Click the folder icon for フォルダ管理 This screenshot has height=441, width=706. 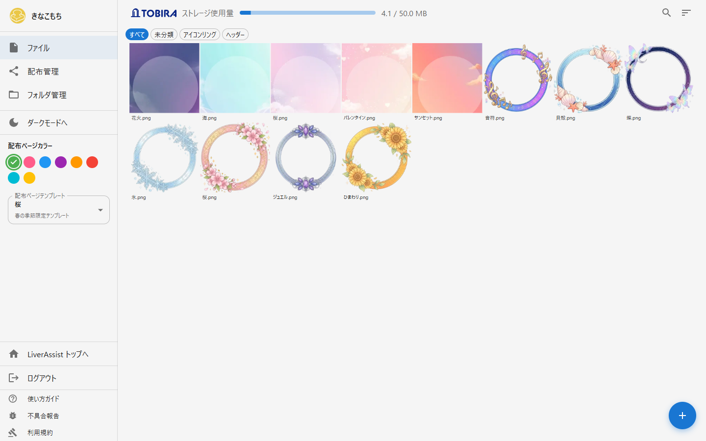pos(14,95)
